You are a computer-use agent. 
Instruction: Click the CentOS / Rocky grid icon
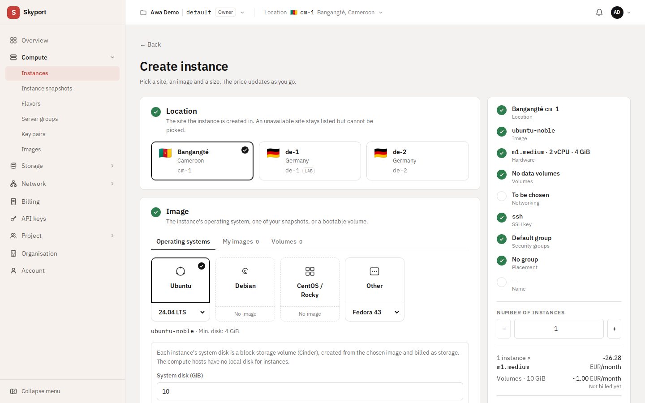pos(310,271)
